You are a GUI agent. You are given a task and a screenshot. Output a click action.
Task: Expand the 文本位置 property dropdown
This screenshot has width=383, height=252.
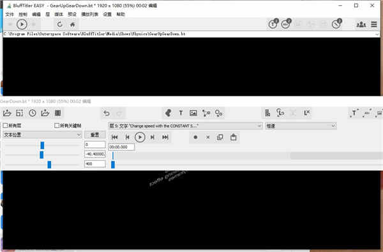tap(42, 135)
